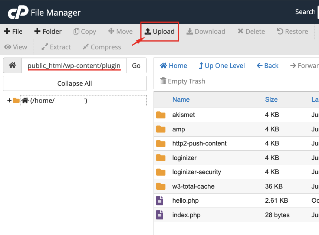This screenshot has height=235, width=319.
Task: Click the Delete toolbar button
Action: click(251, 31)
